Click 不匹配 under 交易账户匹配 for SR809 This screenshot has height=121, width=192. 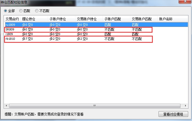pos(137,29)
